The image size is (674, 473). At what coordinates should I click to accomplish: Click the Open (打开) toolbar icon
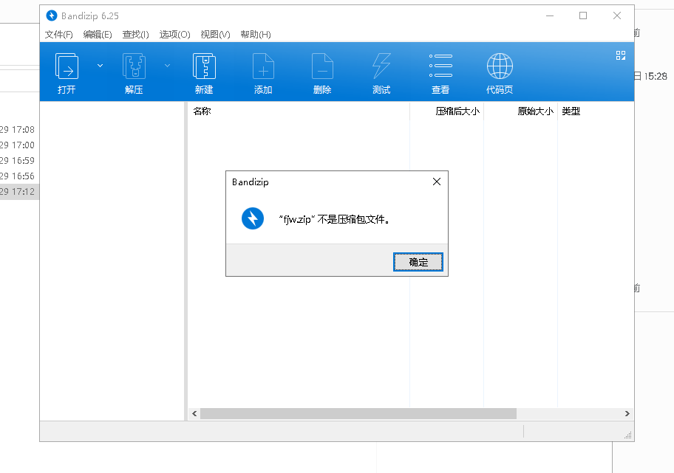(67, 66)
